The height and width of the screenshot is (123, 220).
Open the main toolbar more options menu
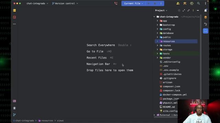(x=206, y=3)
